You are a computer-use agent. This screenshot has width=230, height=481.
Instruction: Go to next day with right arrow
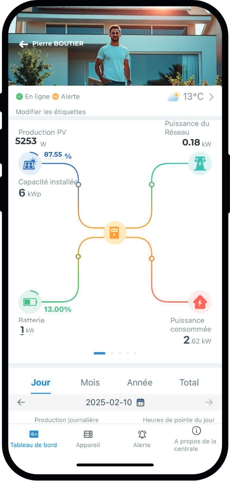click(209, 402)
